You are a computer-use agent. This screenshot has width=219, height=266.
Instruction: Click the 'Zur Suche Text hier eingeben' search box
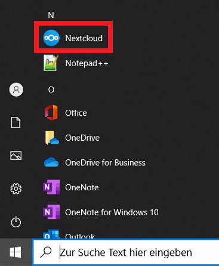tap(126, 252)
